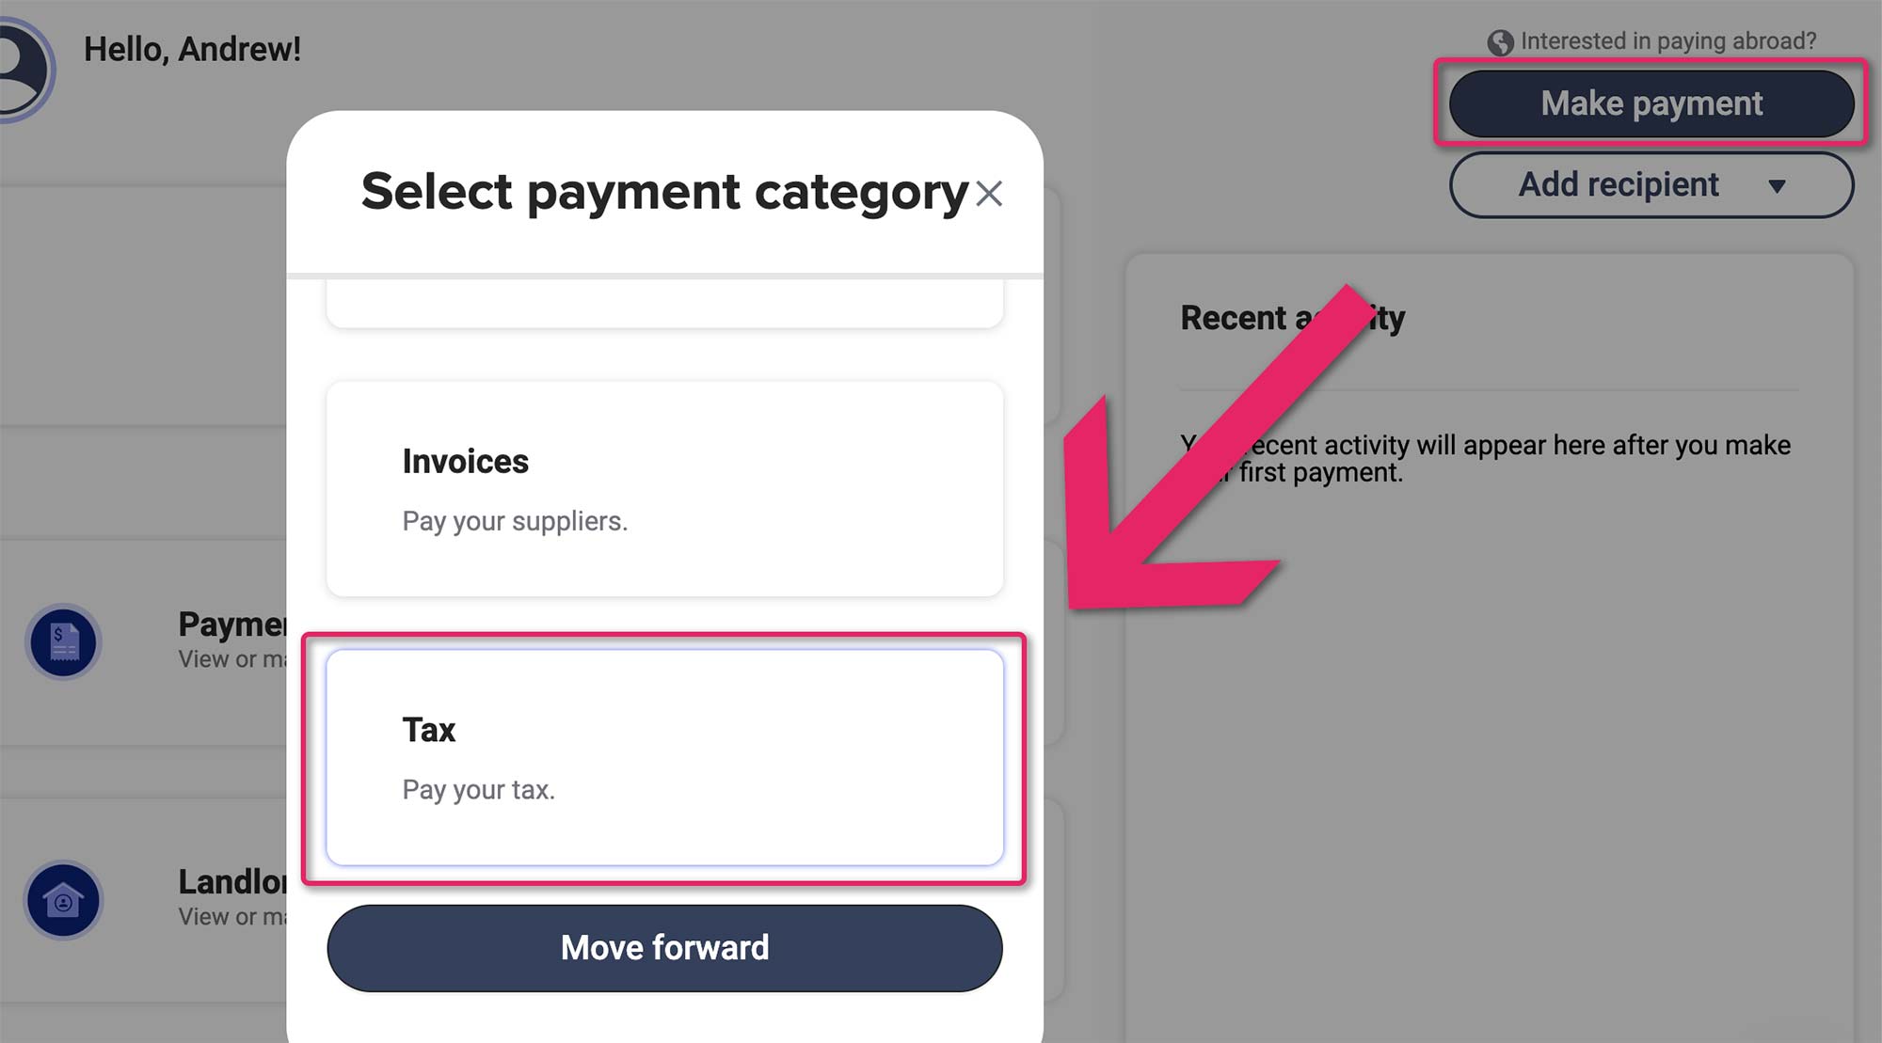Close the Select payment category dialog
Image resolution: width=1882 pixels, height=1043 pixels.
point(989,194)
